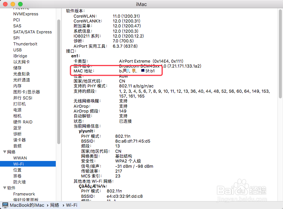Click the AirPort Extreme card type value

[x=151, y=61]
